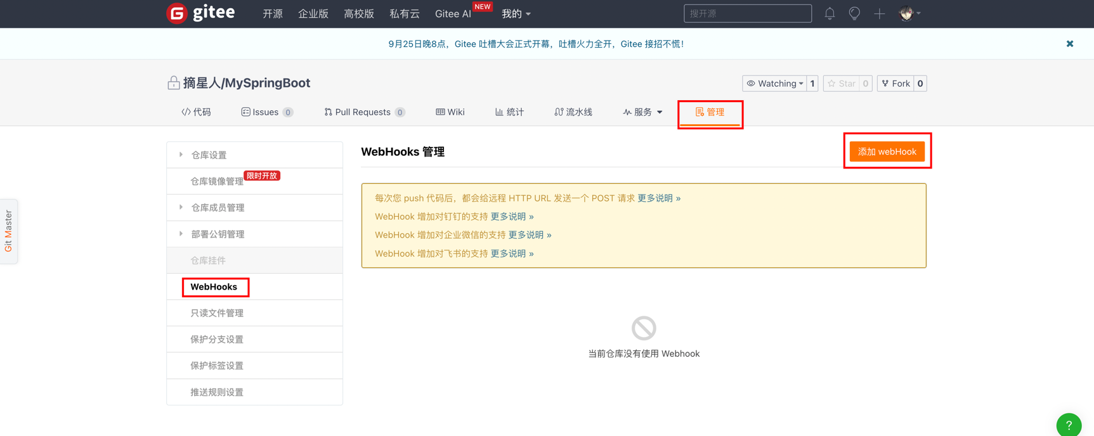This screenshot has height=436, width=1094.
Task: Open 更多说明 link for 钉钉 support
Action: 512,217
